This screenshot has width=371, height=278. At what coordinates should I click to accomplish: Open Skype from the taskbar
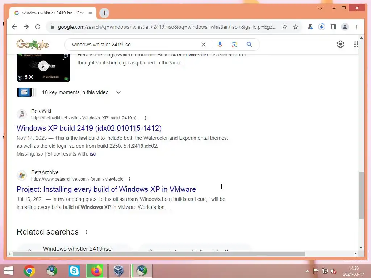[74, 271]
